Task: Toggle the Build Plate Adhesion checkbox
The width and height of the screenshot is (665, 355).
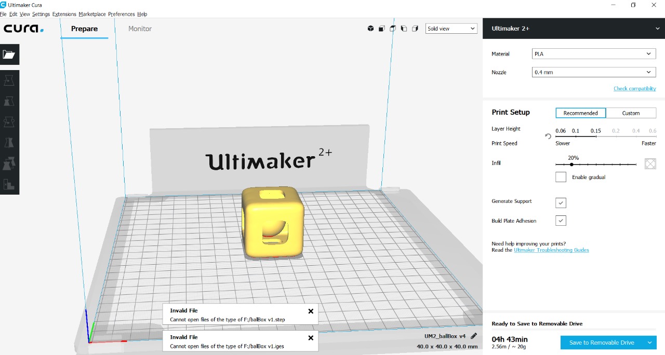Action: tap(561, 221)
